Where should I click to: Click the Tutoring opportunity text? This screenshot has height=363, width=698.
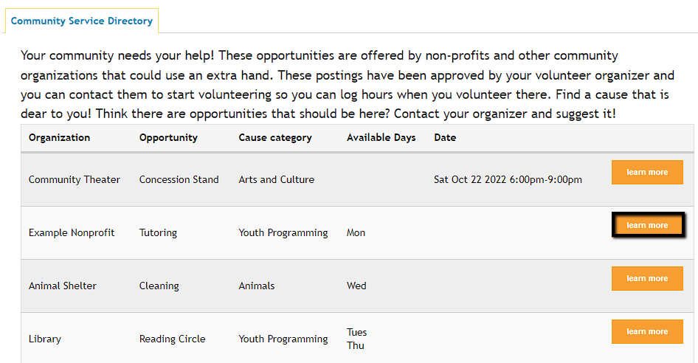tap(158, 233)
